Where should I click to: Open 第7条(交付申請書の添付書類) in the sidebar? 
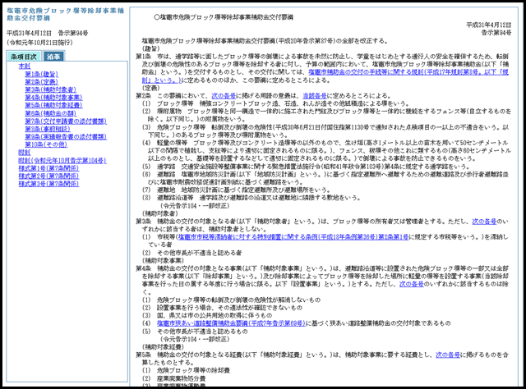[65, 121]
